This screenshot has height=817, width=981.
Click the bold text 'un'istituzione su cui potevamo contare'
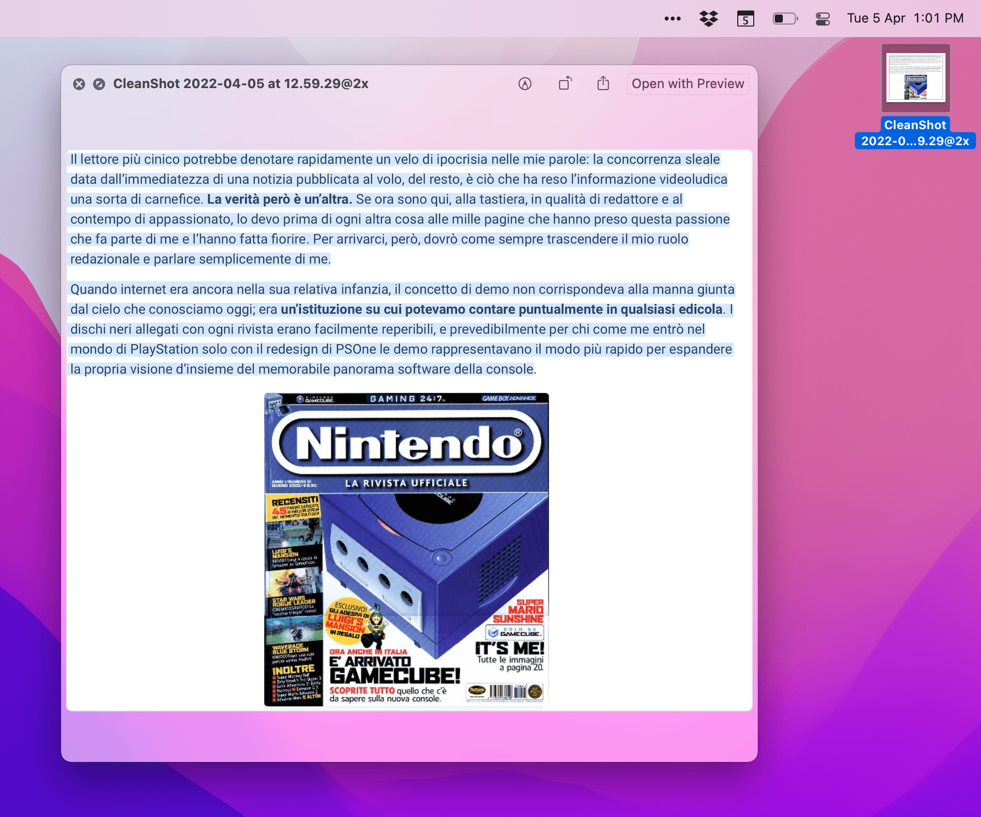398,309
